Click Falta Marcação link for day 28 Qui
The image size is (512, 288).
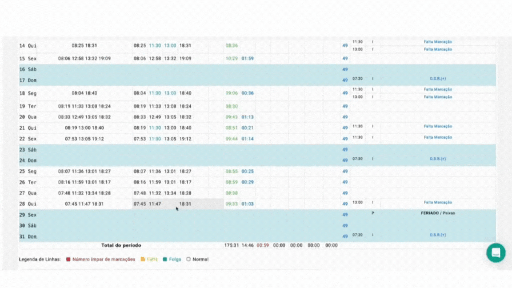click(x=438, y=202)
